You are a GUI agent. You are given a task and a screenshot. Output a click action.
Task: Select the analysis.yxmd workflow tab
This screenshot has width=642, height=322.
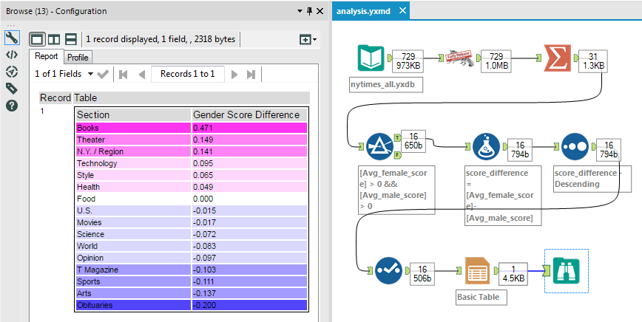[x=364, y=12]
